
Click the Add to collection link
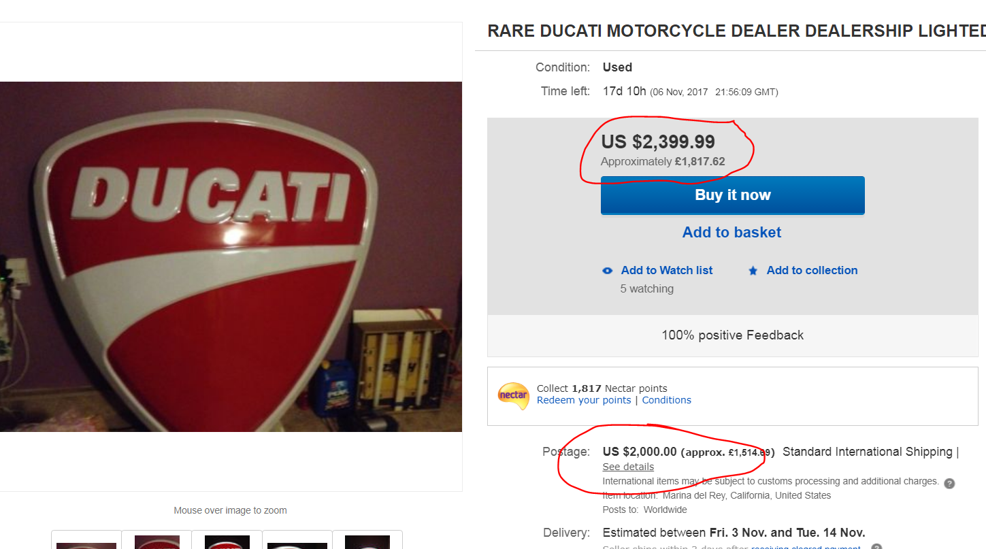coord(812,270)
